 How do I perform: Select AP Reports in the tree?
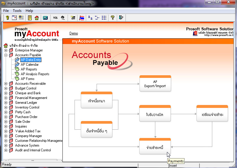tap(29, 69)
